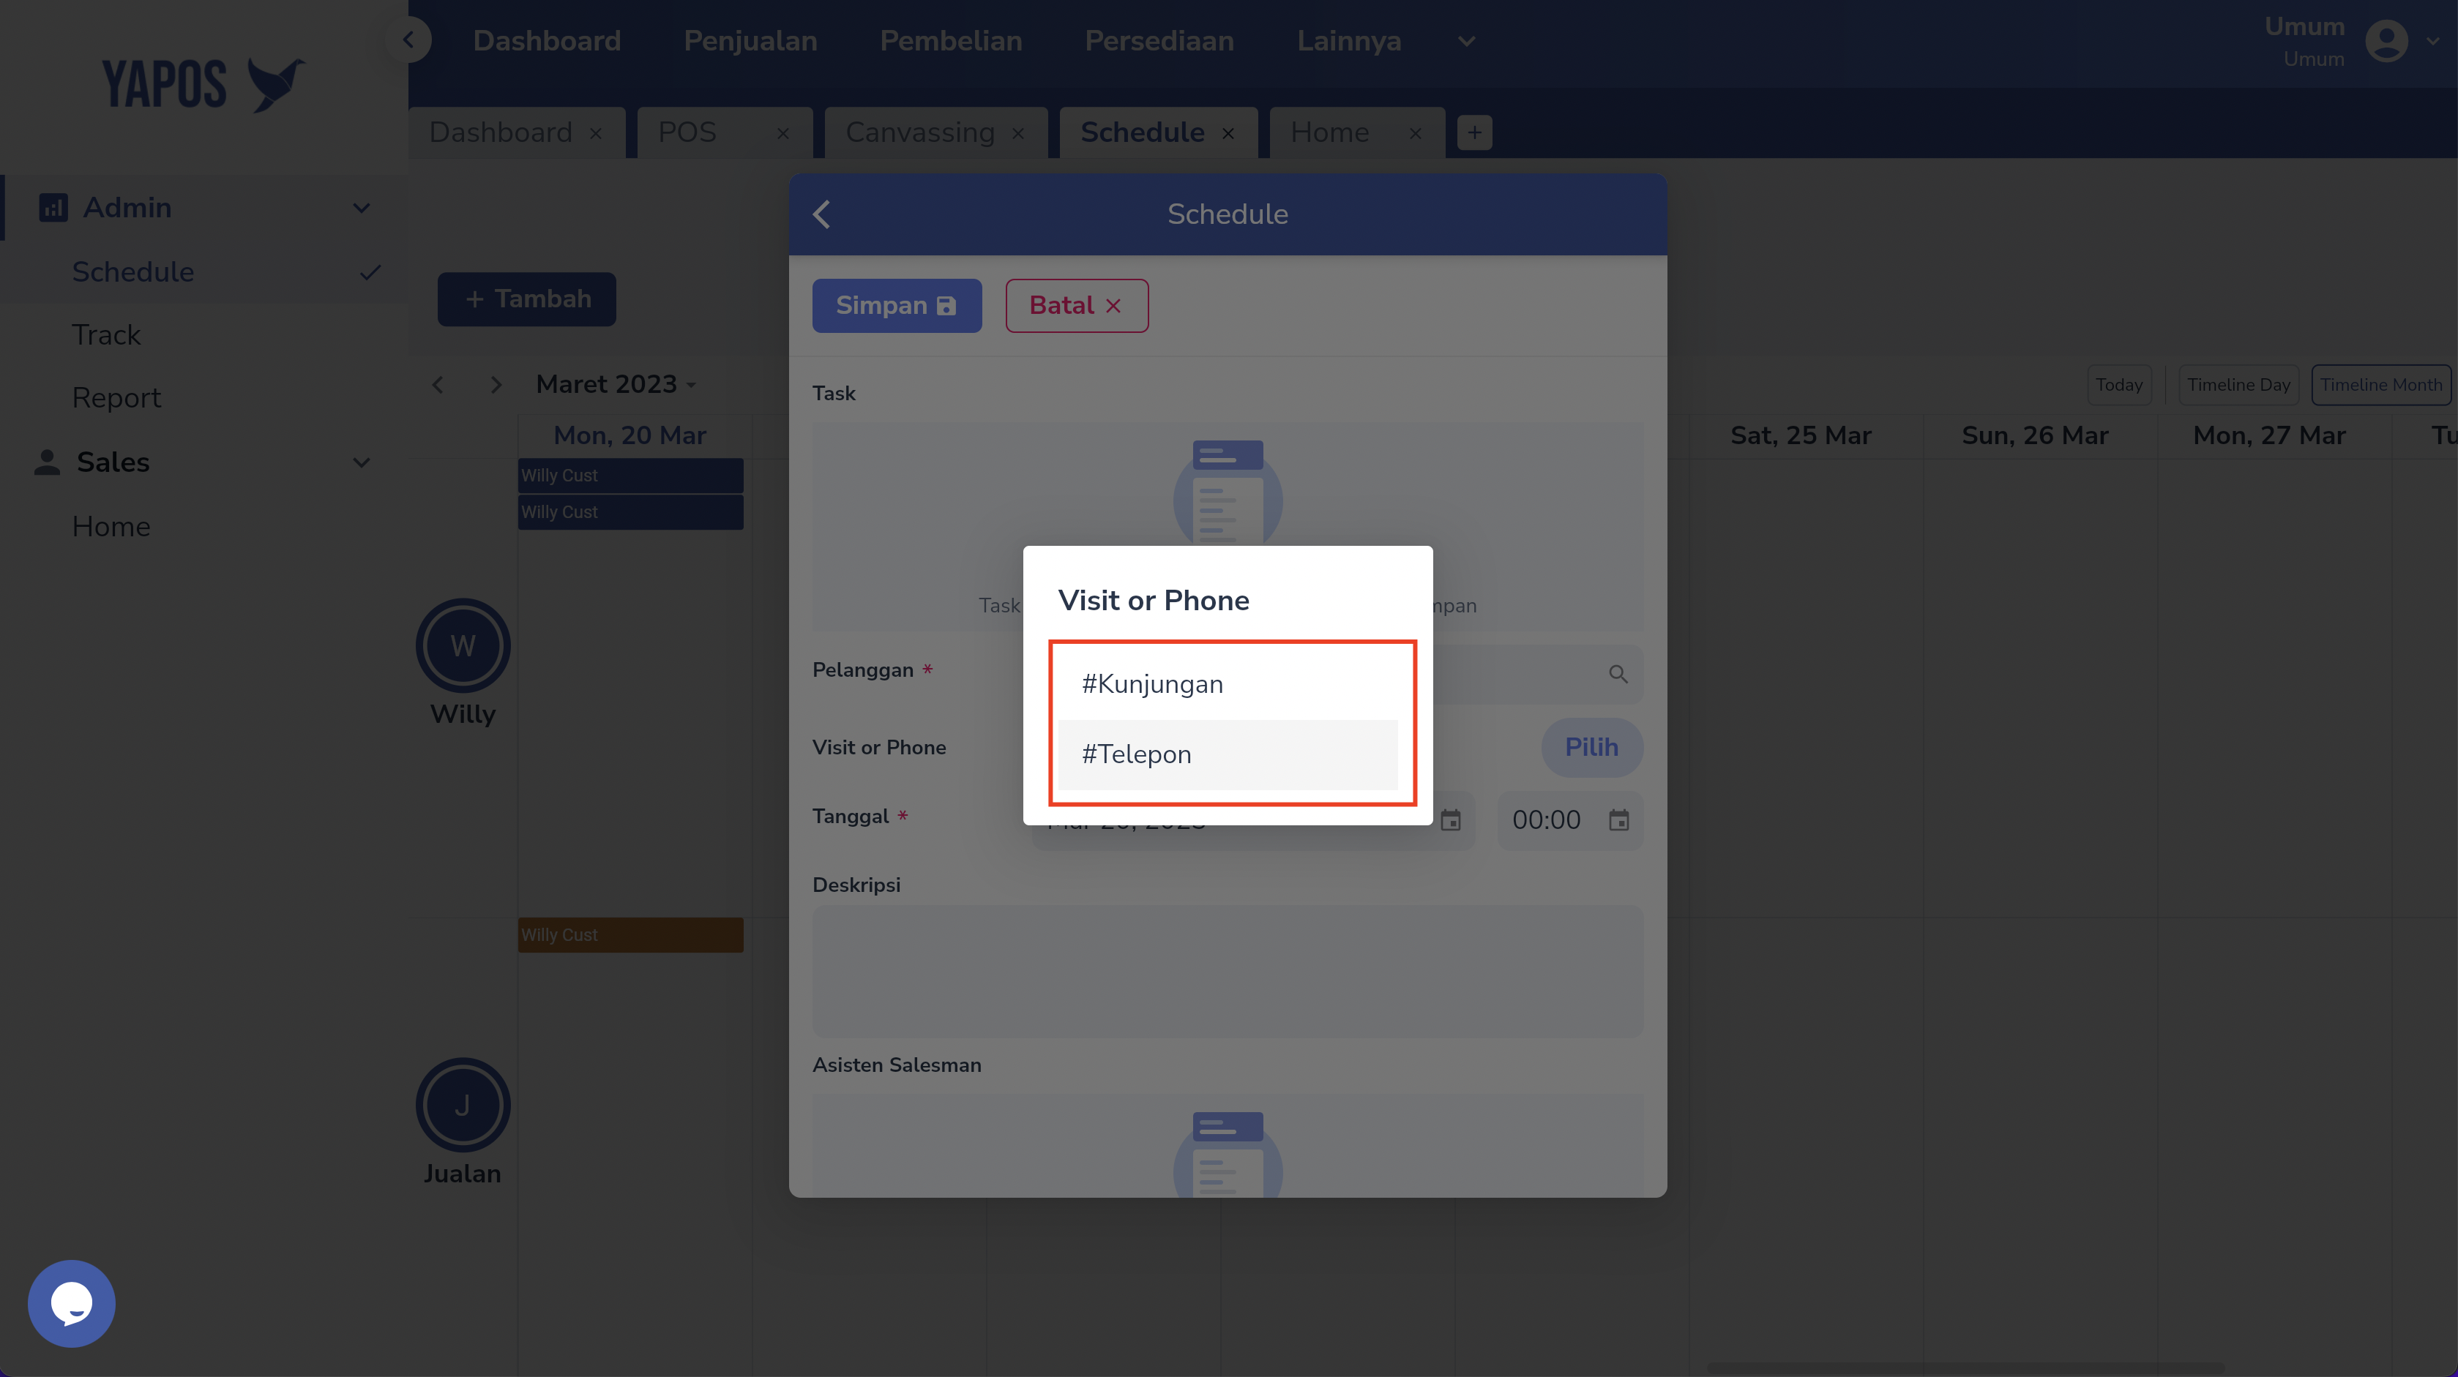Expand the Sales sidebar section

[x=361, y=462]
